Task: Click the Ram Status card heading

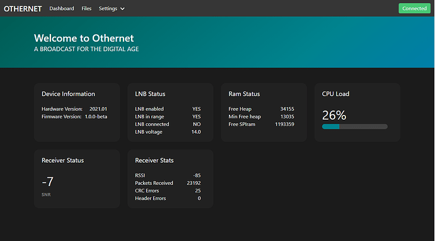Action: [x=244, y=94]
